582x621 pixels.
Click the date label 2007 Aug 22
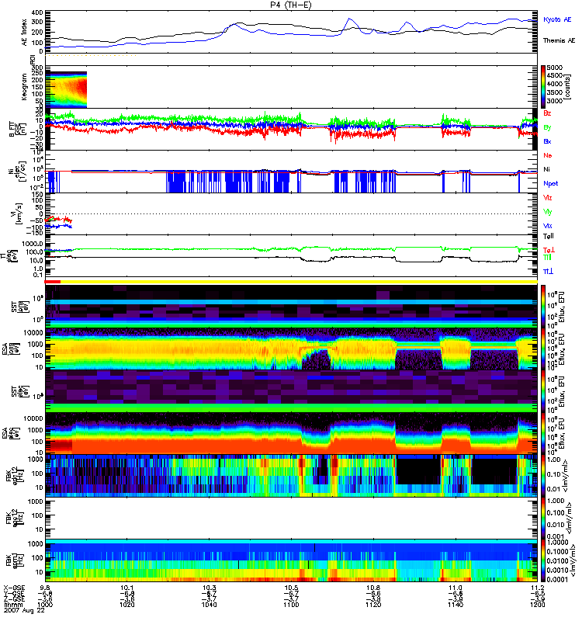pos(24,611)
